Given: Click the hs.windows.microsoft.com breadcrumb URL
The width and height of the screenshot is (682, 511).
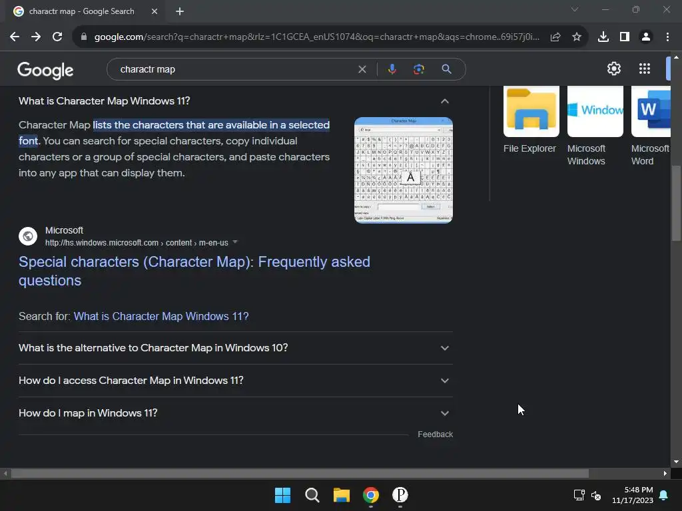Looking at the screenshot, I should pos(137,243).
